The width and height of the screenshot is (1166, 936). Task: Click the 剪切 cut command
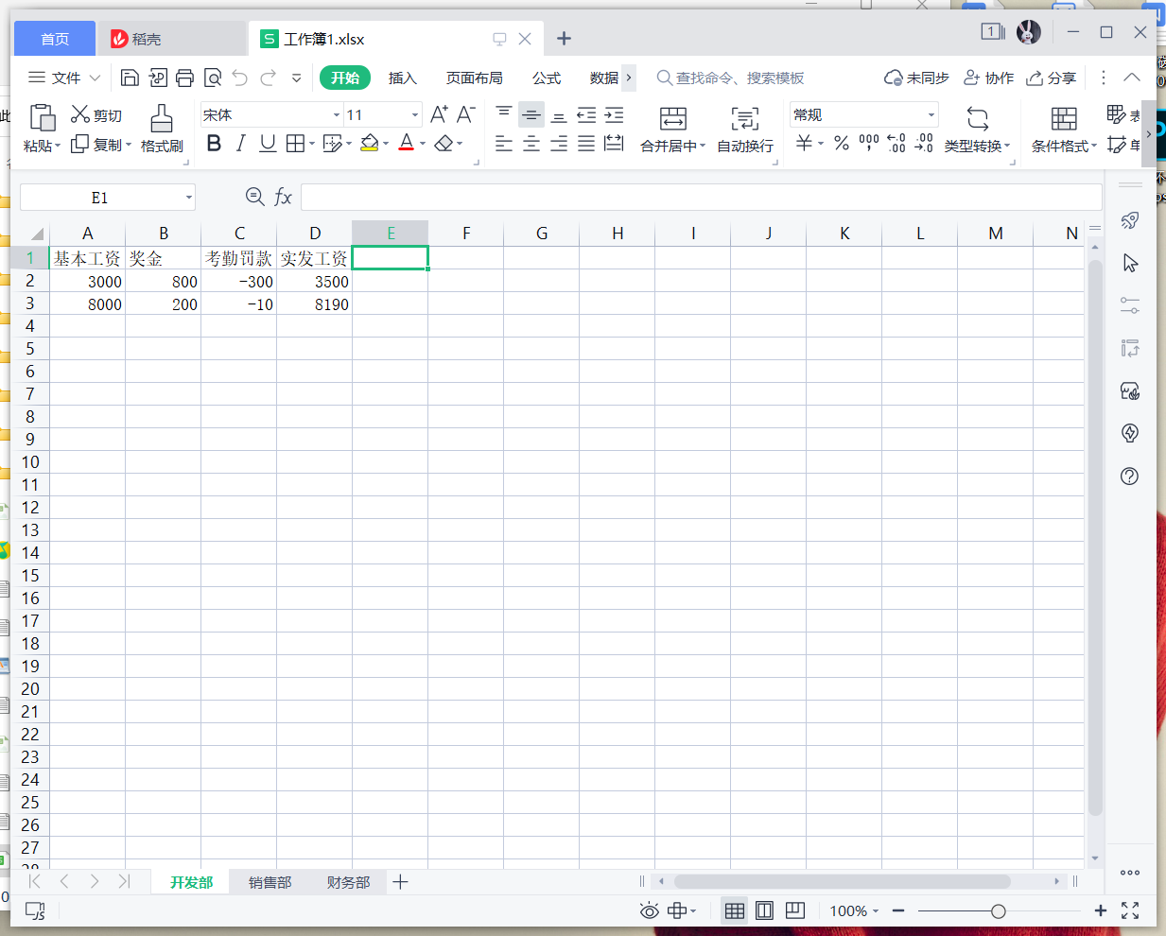click(97, 114)
